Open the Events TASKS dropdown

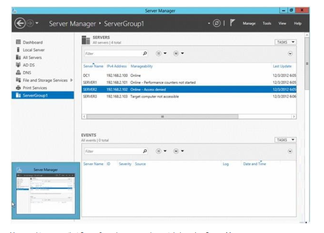[285, 140]
